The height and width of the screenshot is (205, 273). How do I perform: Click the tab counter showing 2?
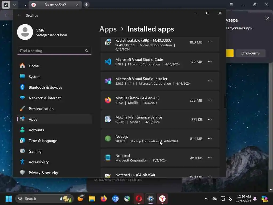(6, 5)
